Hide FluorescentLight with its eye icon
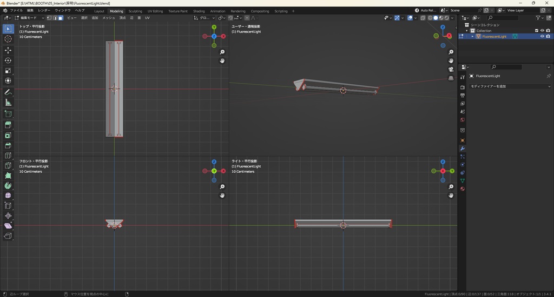The image size is (554, 297). pos(542,37)
